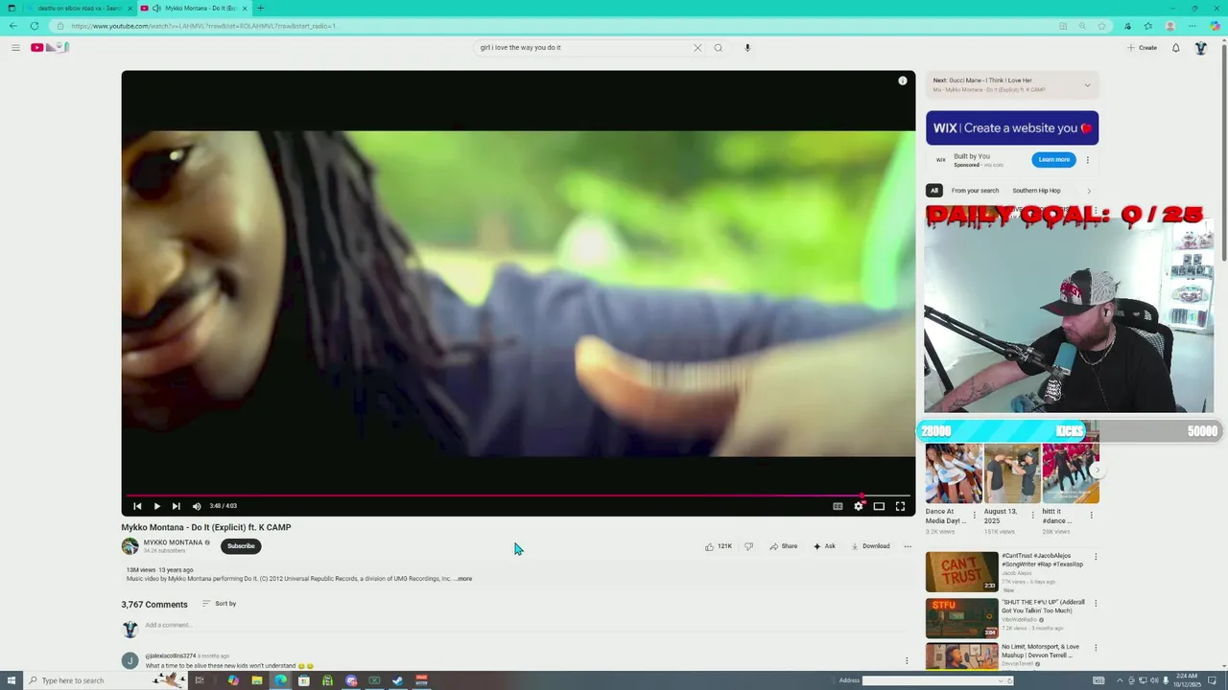Open Windows Start menu

coord(12,680)
